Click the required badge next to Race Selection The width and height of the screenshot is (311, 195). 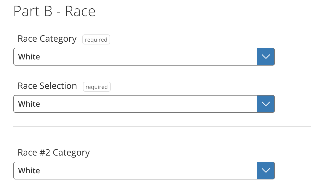pos(97,87)
